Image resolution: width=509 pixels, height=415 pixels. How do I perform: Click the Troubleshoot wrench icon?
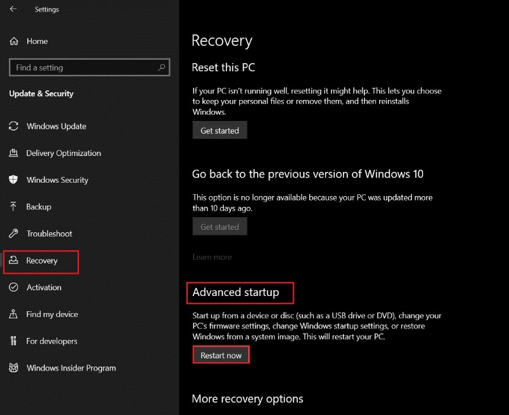click(x=13, y=233)
